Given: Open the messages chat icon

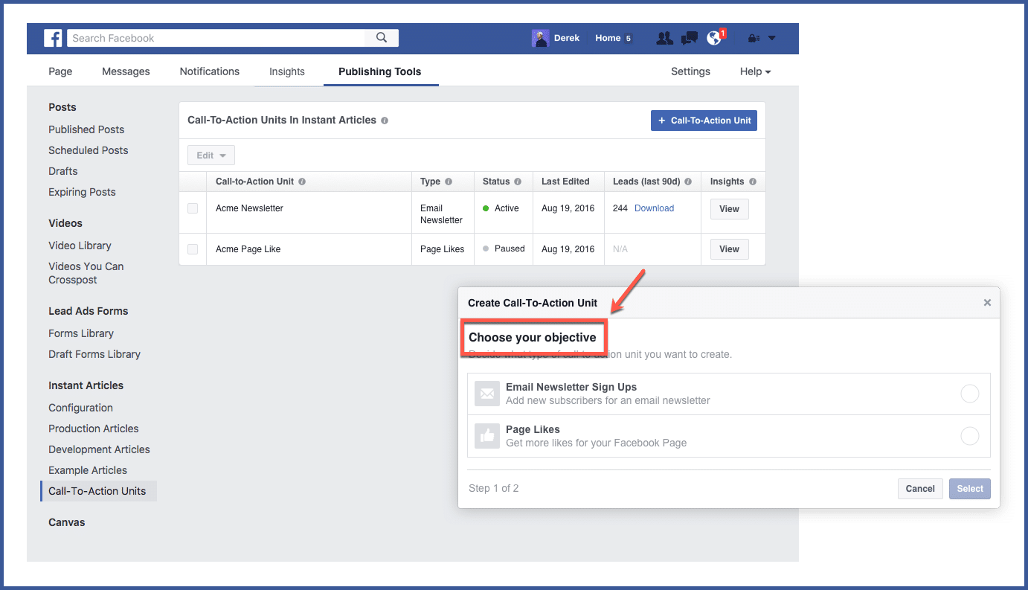Looking at the screenshot, I should tap(690, 38).
